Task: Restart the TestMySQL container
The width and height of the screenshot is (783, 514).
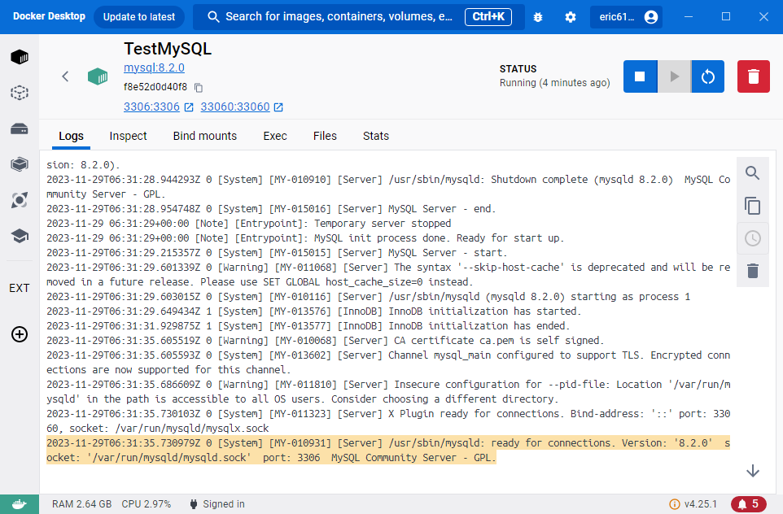Action: pos(707,76)
